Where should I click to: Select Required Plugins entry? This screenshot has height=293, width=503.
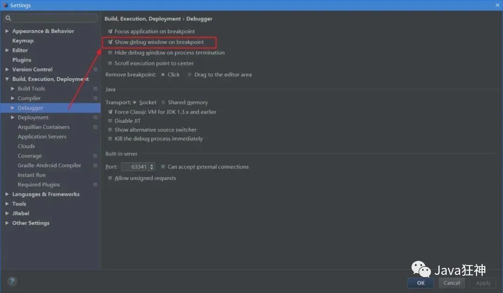click(x=39, y=184)
